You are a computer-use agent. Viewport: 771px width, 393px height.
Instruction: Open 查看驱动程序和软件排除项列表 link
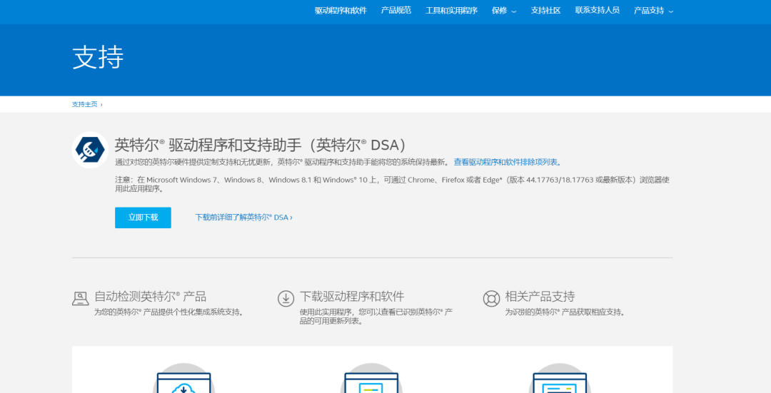coord(508,162)
